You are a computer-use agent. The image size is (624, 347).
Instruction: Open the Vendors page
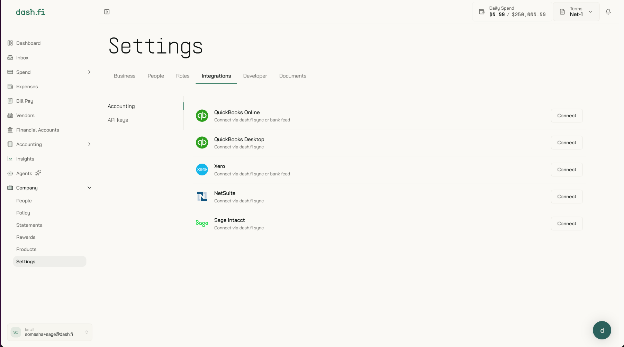point(25,116)
